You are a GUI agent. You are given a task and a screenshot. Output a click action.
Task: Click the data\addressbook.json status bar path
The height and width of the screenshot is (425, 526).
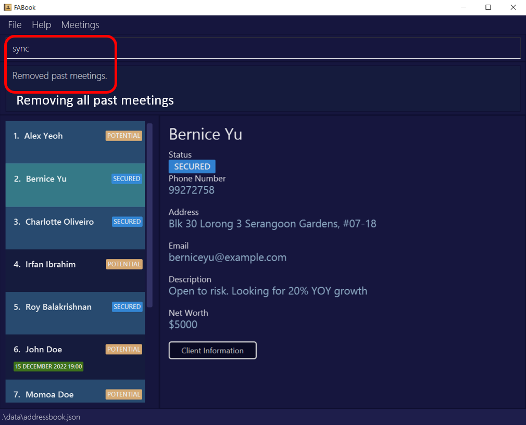pyautogui.click(x=41, y=417)
